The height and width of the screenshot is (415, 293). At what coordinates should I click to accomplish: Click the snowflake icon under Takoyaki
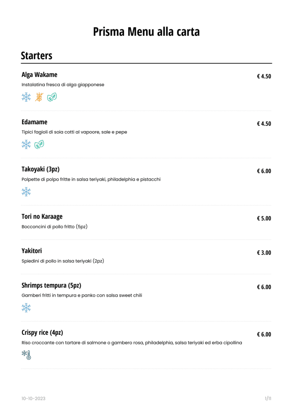(27, 192)
